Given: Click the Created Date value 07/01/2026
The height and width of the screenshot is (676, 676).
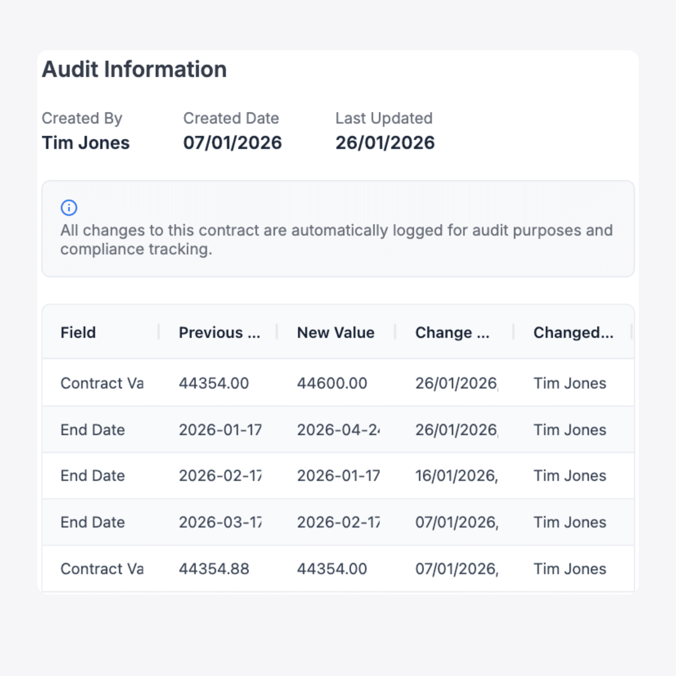Looking at the screenshot, I should 232,143.
